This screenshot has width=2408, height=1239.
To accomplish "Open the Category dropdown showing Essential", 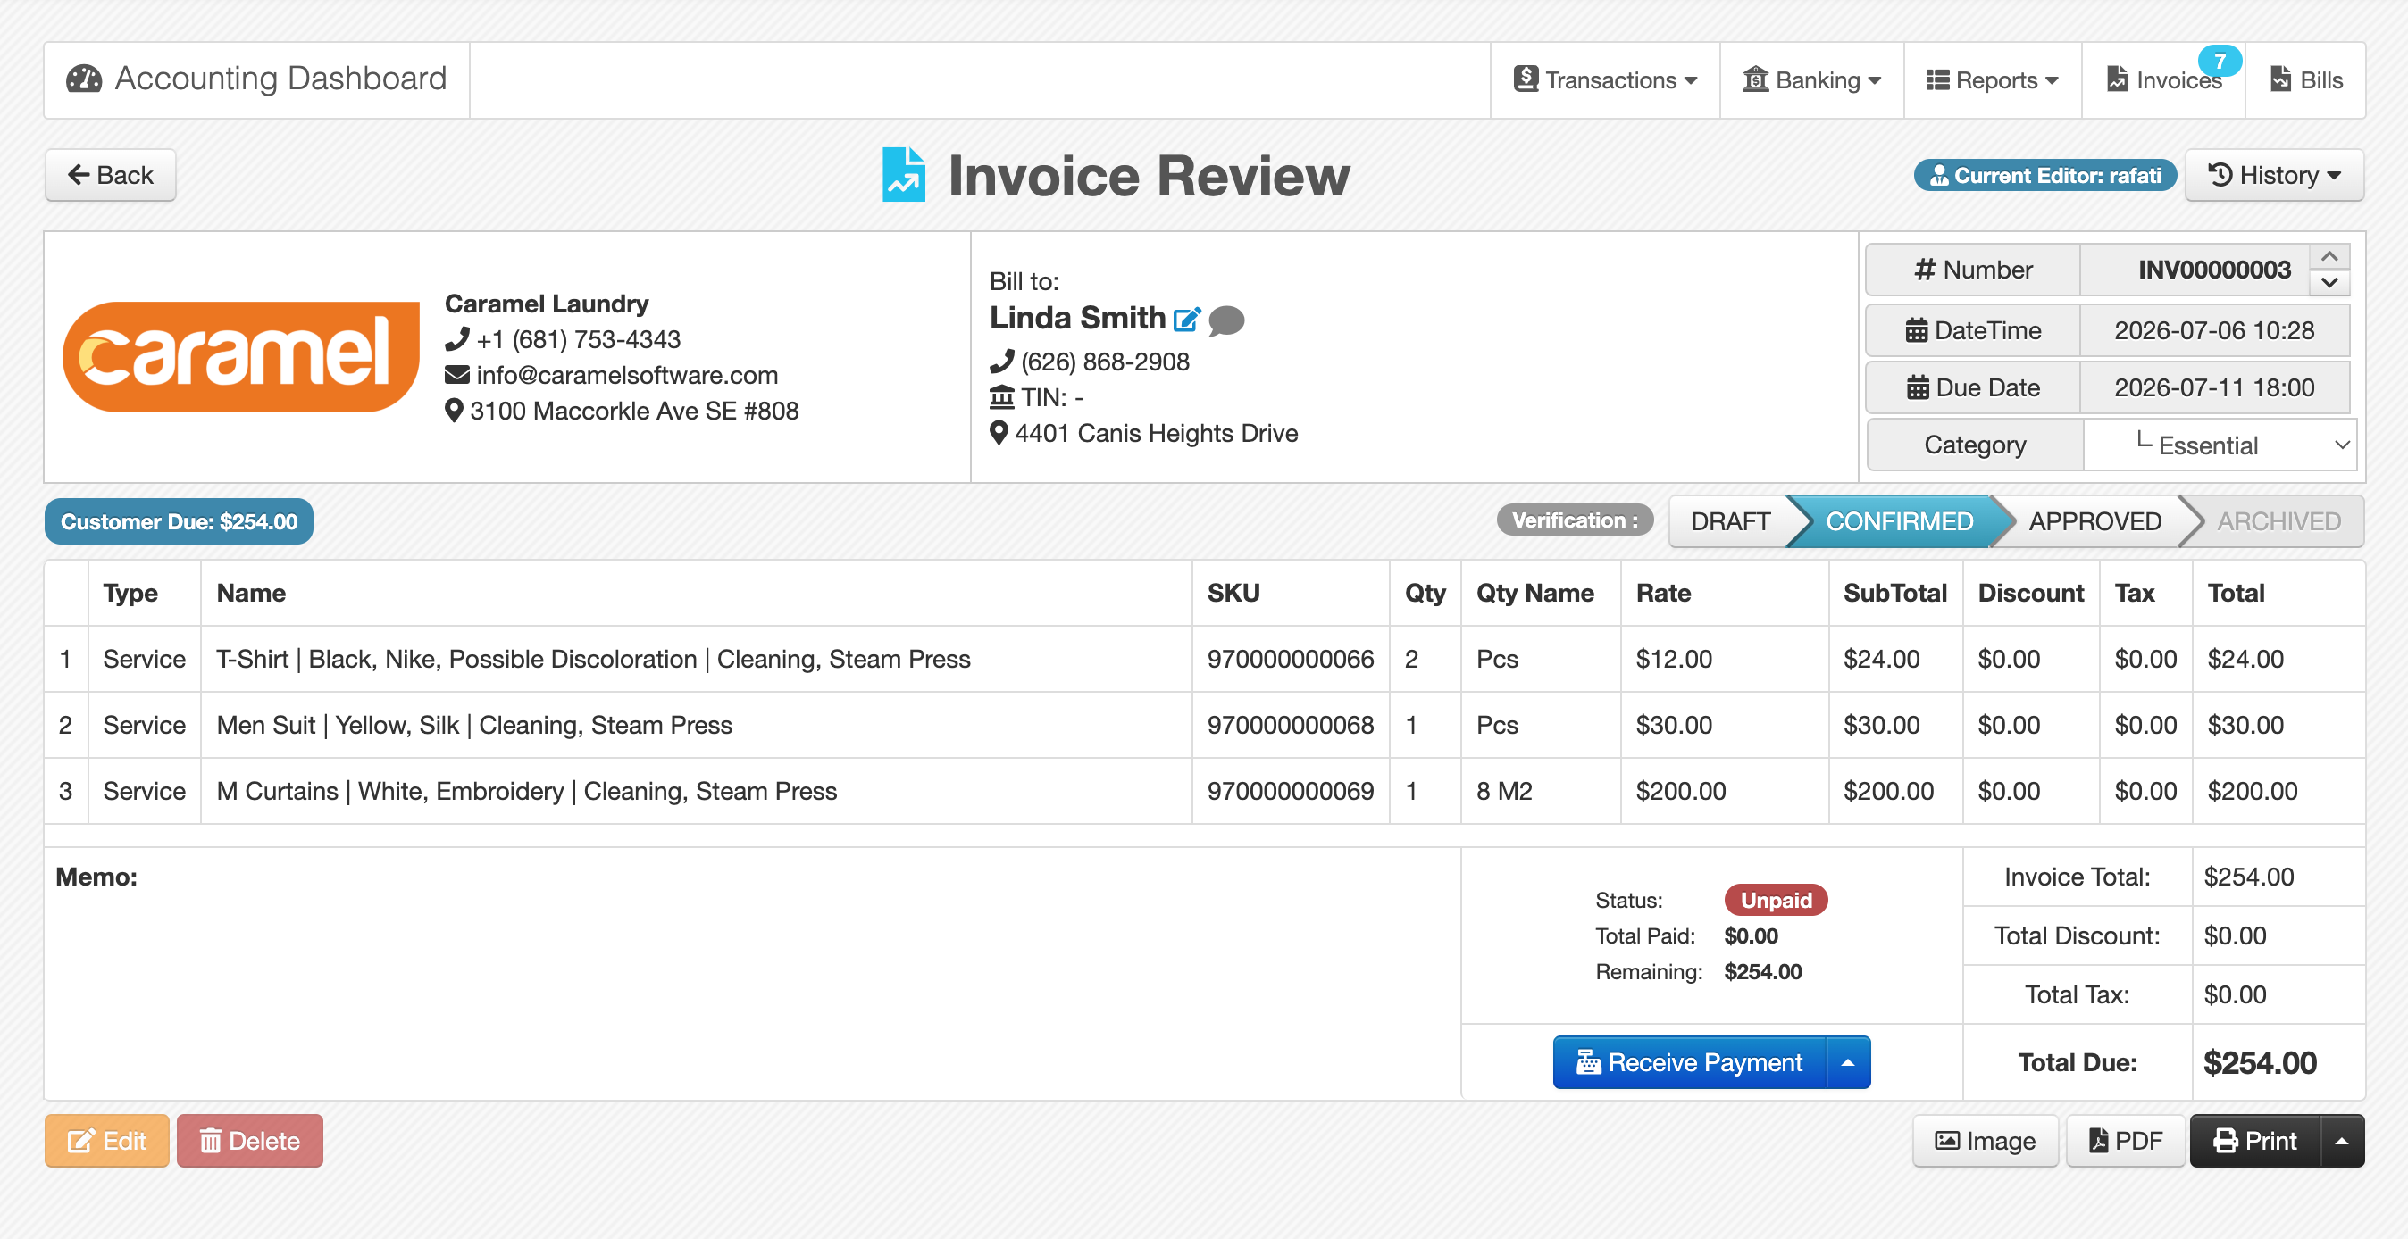I will (2220, 445).
